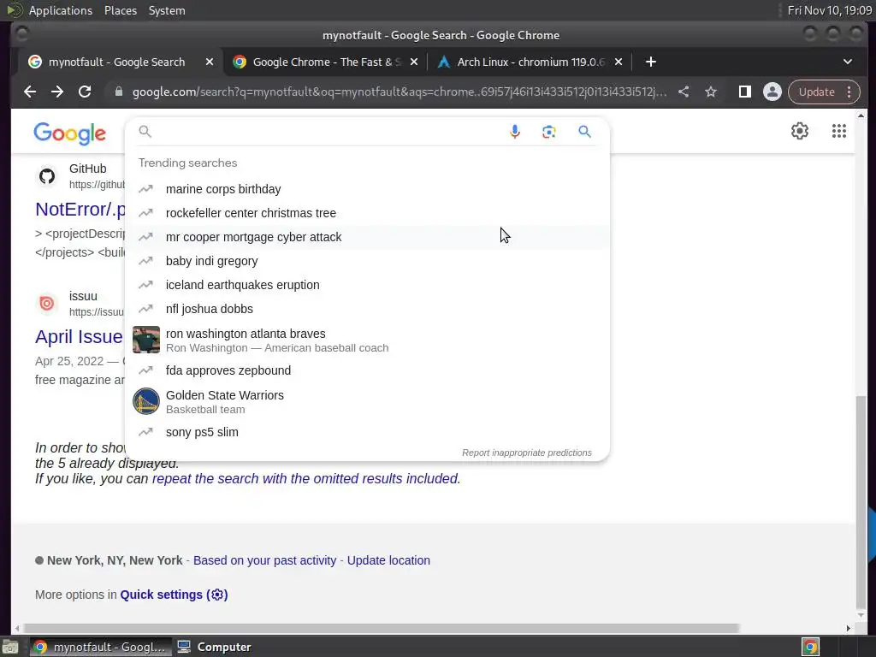Bookmark this page with the star
876x657 pixels.
pos(711,92)
